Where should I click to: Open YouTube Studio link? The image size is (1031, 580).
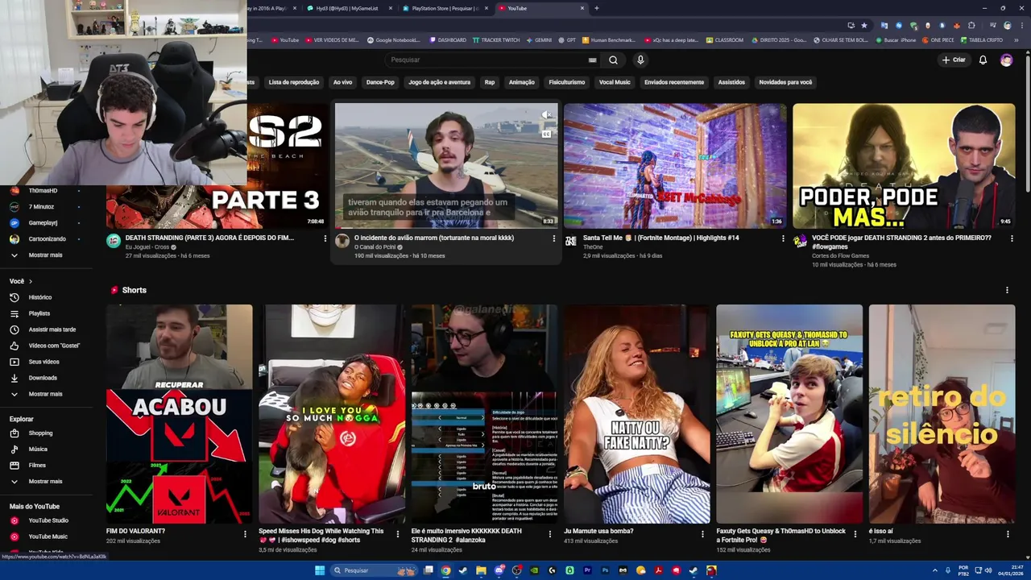[x=48, y=520]
